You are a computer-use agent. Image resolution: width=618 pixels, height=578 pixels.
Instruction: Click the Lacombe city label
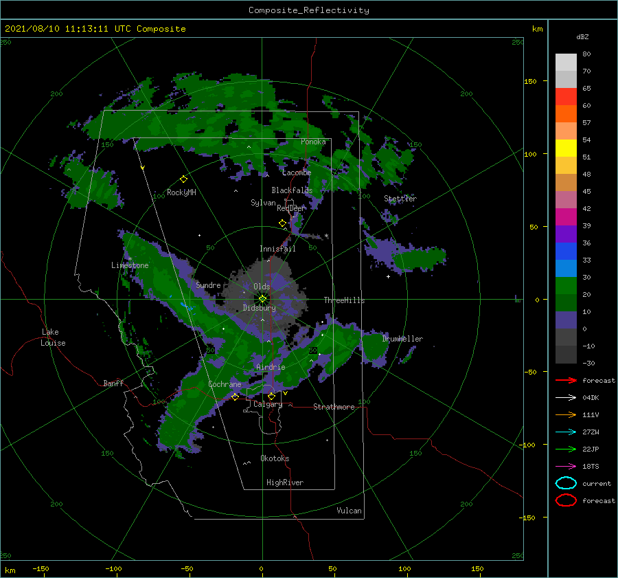[297, 173]
